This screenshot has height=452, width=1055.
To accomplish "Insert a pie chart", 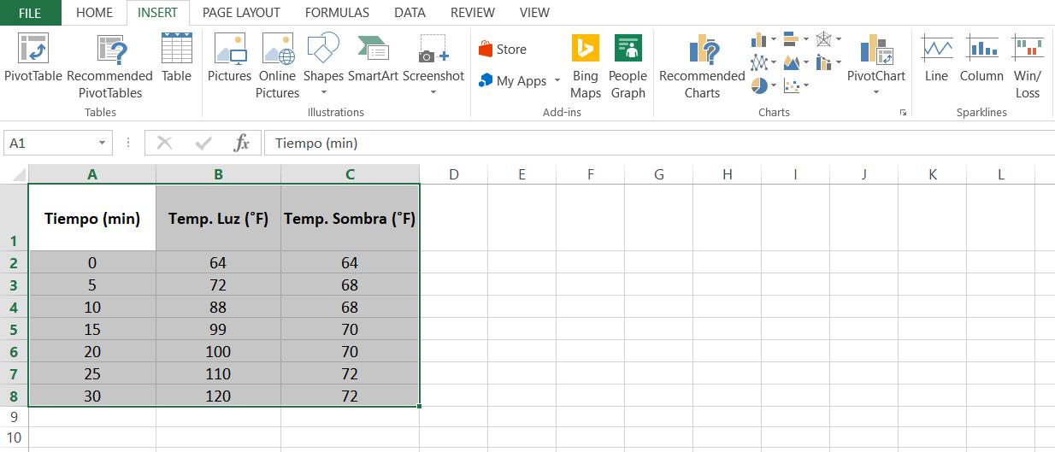I will point(759,85).
